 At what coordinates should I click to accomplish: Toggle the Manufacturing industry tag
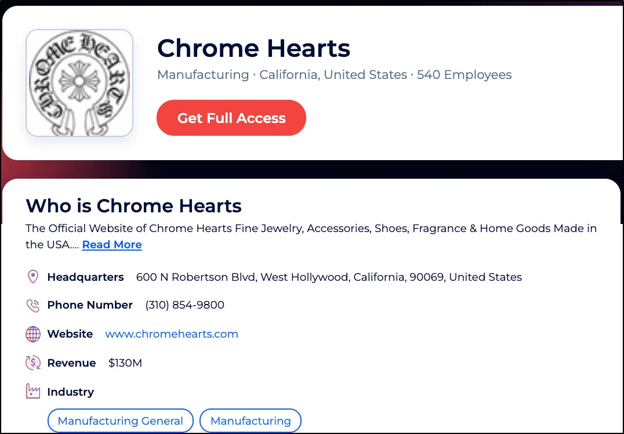[x=250, y=421]
